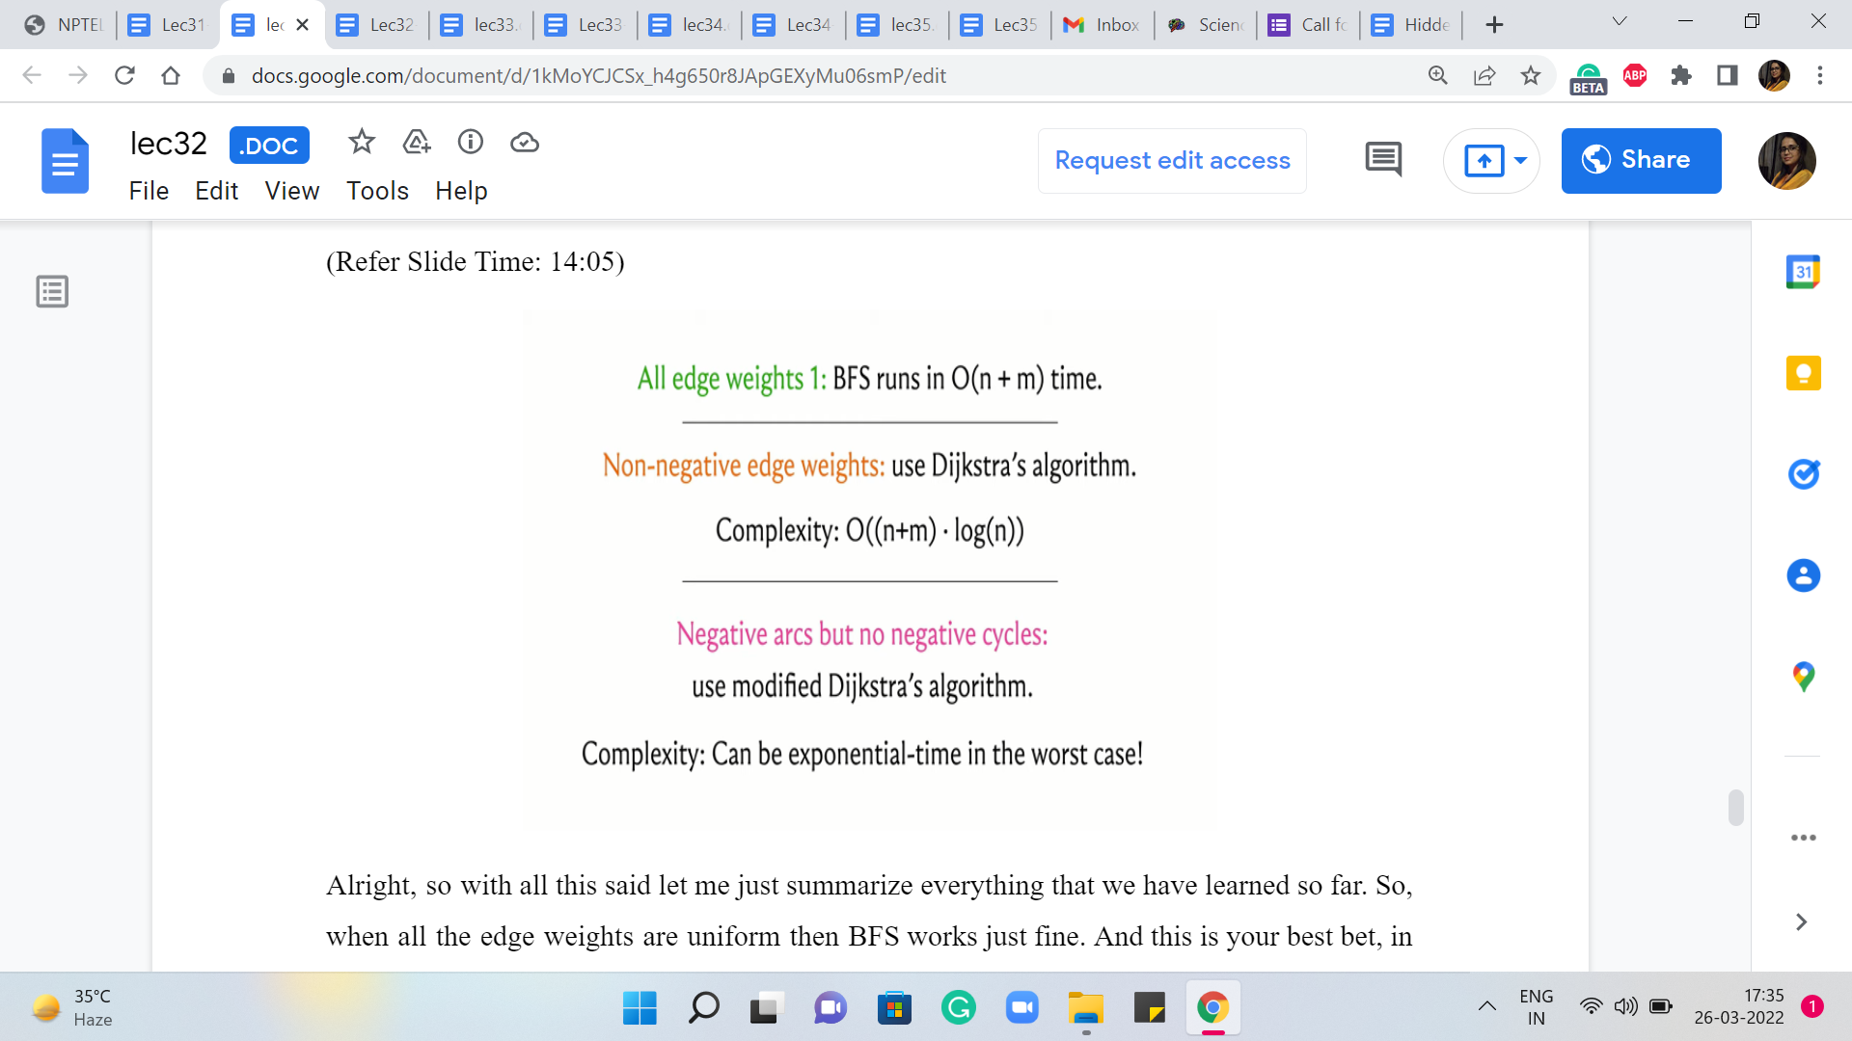Check cloud document status icon

[525, 143]
